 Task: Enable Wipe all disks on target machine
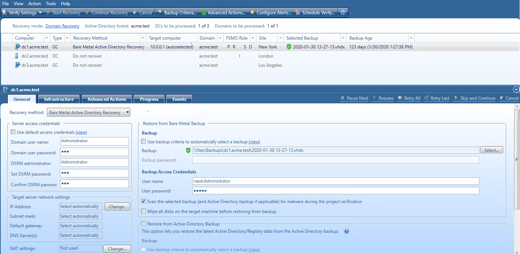pos(144,211)
